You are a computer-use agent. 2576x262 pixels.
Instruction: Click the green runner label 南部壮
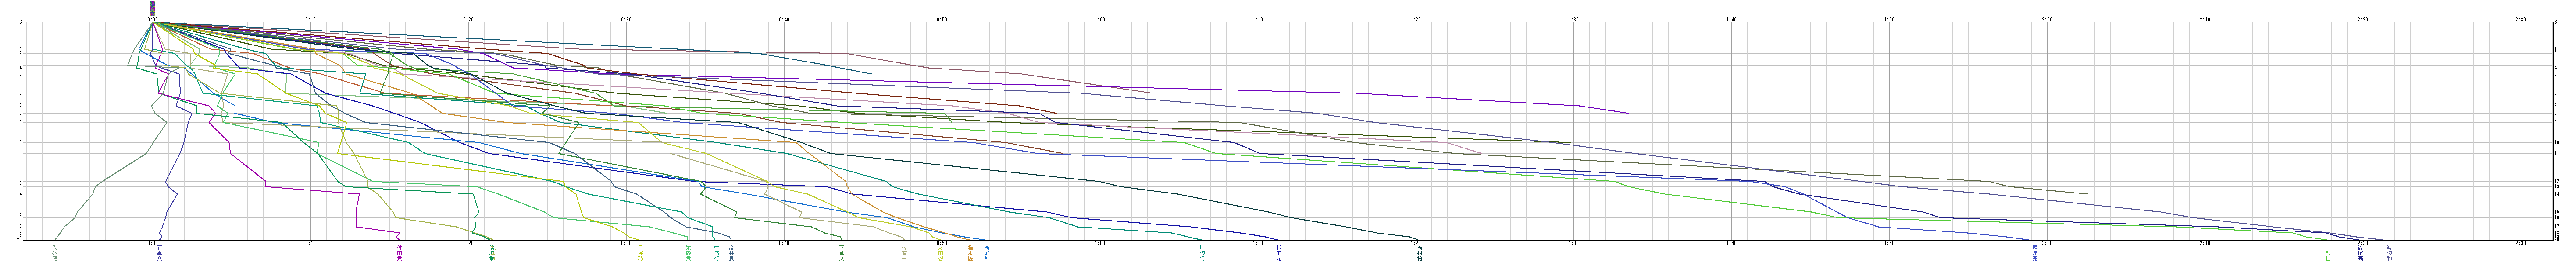pos(2328,252)
